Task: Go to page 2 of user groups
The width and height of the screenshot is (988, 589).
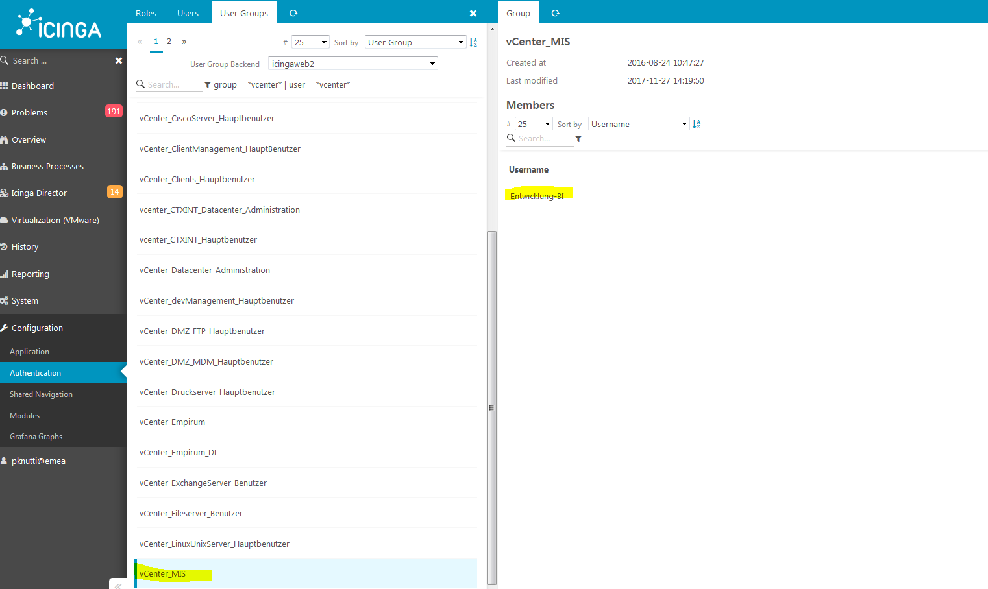Action: click(x=169, y=41)
